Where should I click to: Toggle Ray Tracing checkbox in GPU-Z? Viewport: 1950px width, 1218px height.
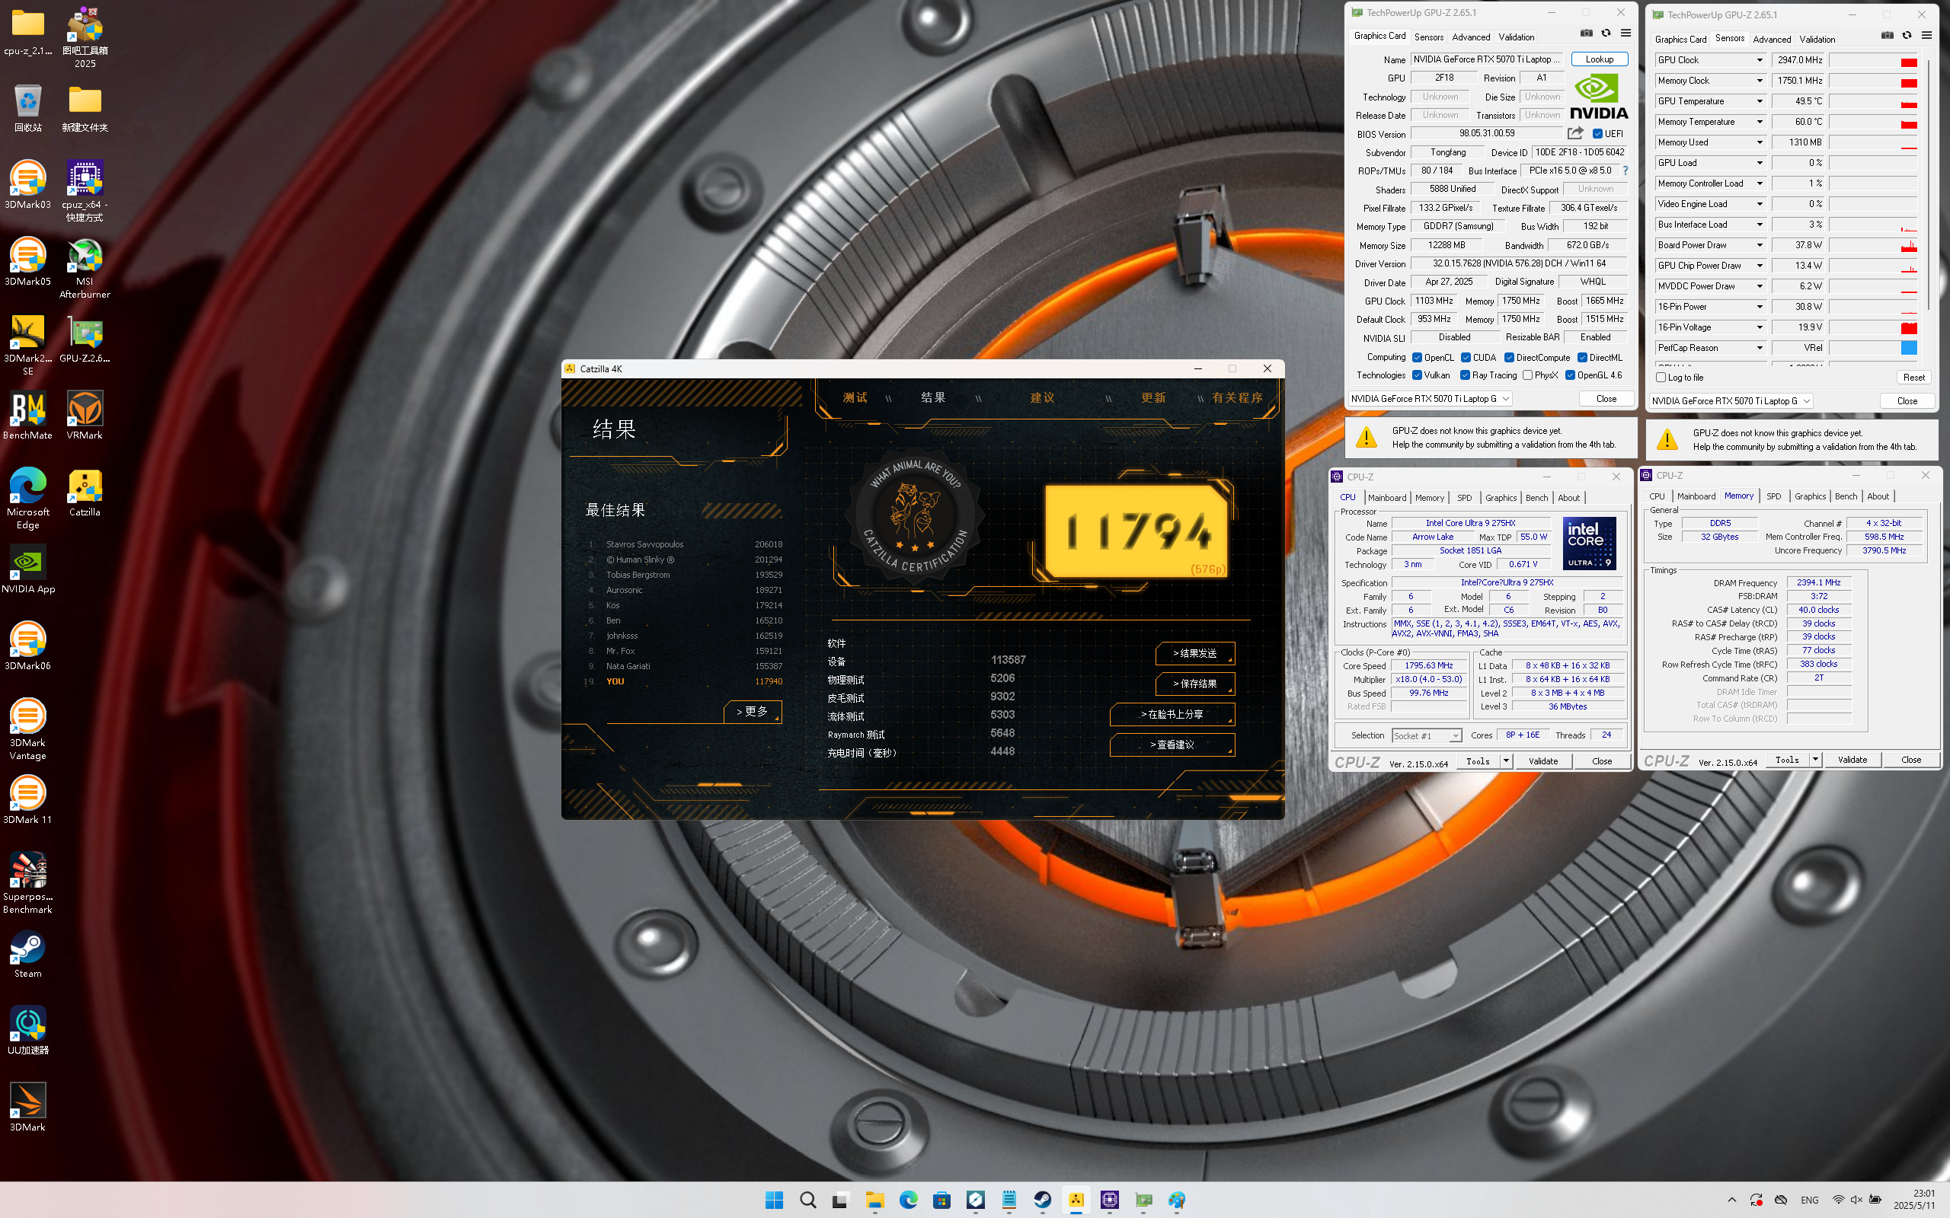(x=1465, y=375)
